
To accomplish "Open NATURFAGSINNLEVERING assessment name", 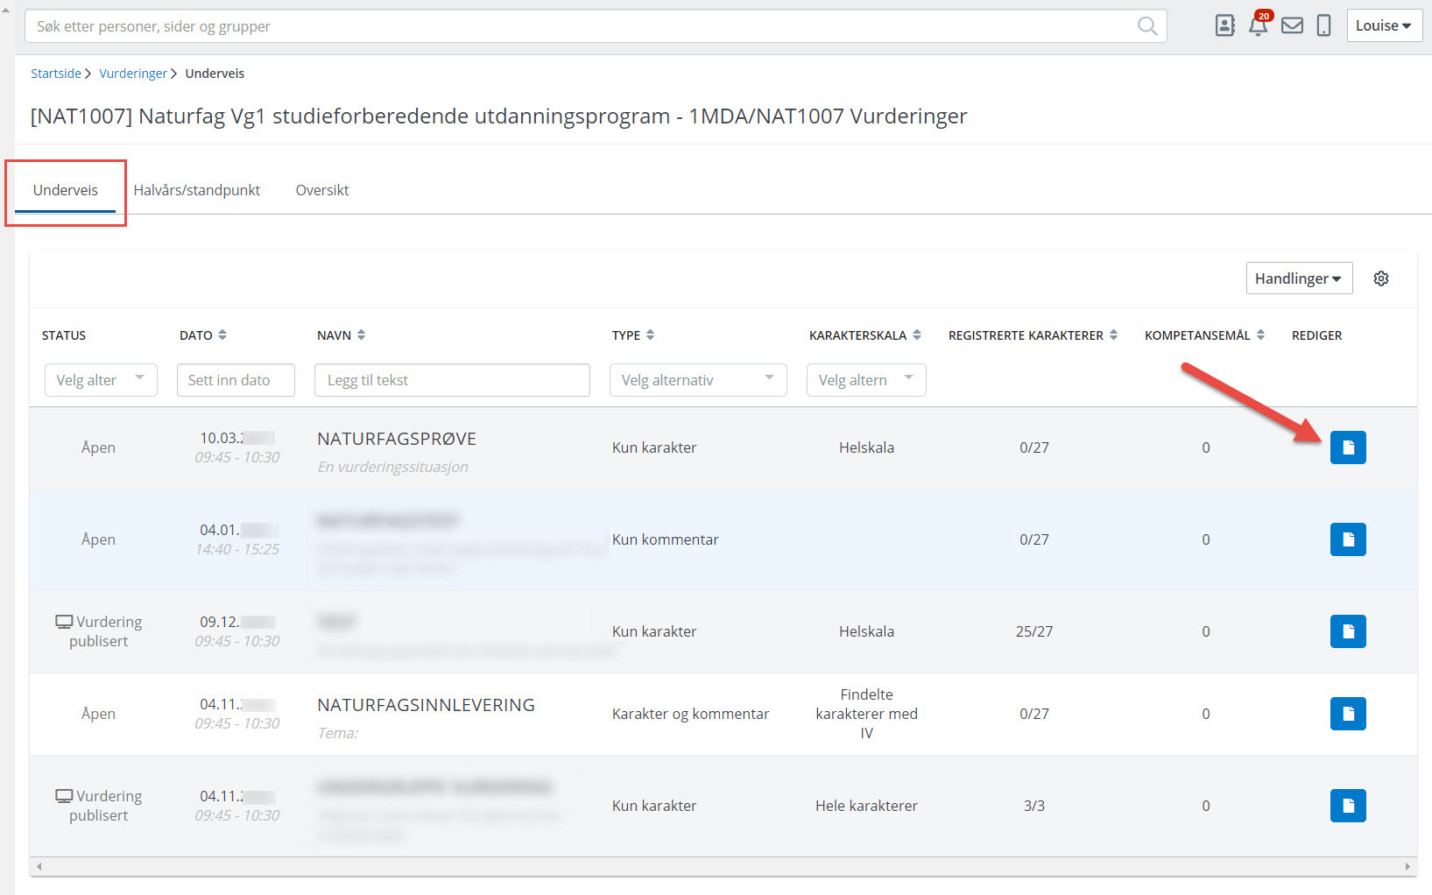I will [x=426, y=705].
